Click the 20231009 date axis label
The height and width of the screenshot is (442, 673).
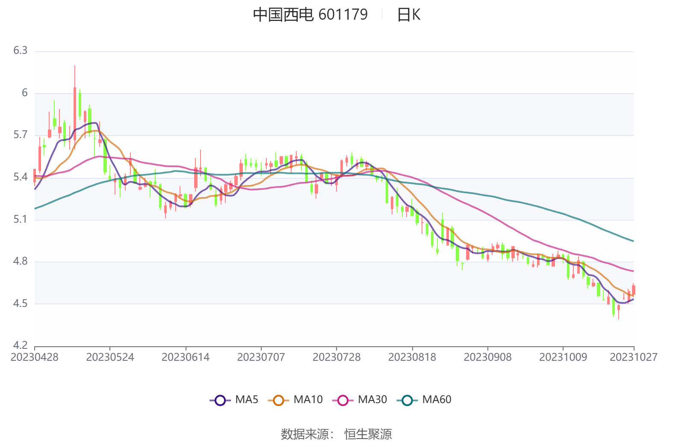tap(563, 357)
